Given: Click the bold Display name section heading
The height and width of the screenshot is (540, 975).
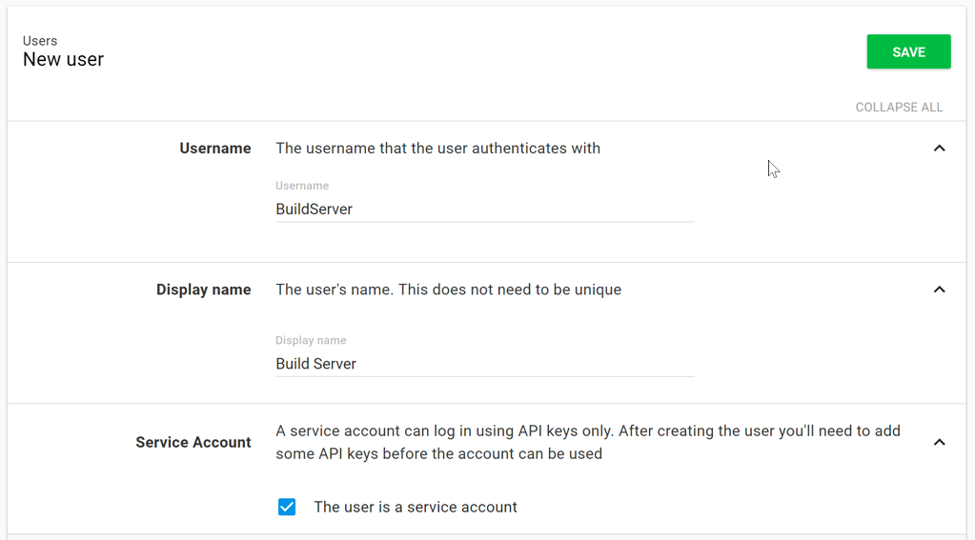Looking at the screenshot, I should coord(203,290).
